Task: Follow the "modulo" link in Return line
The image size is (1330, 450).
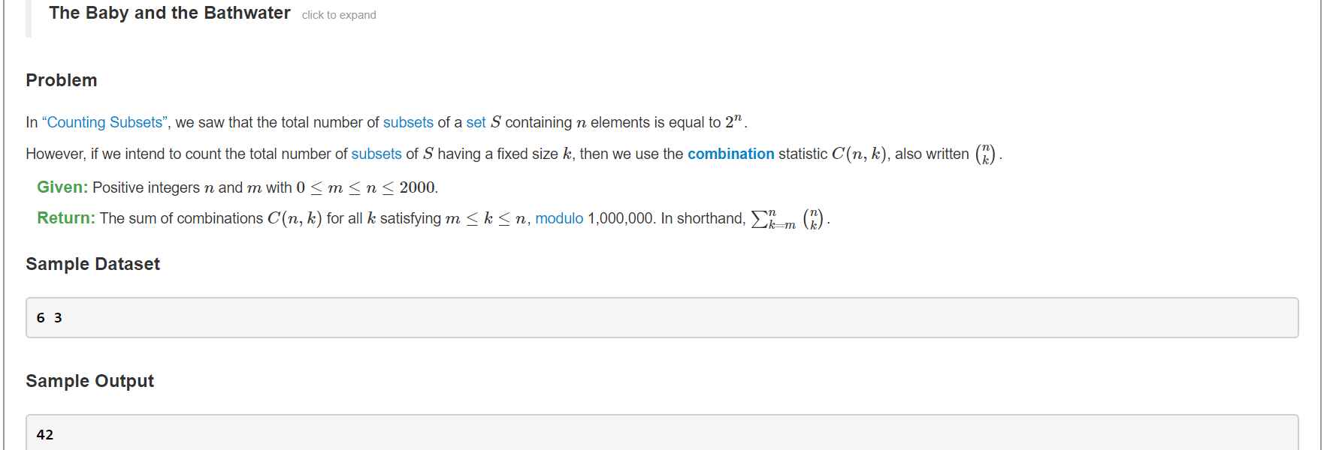Action: click(x=559, y=218)
